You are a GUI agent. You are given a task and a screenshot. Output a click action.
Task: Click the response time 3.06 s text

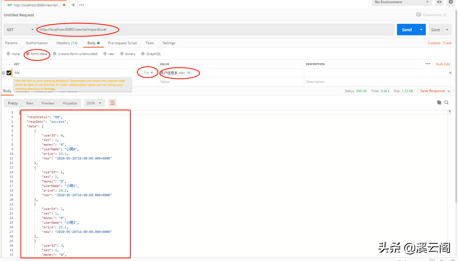(385, 91)
